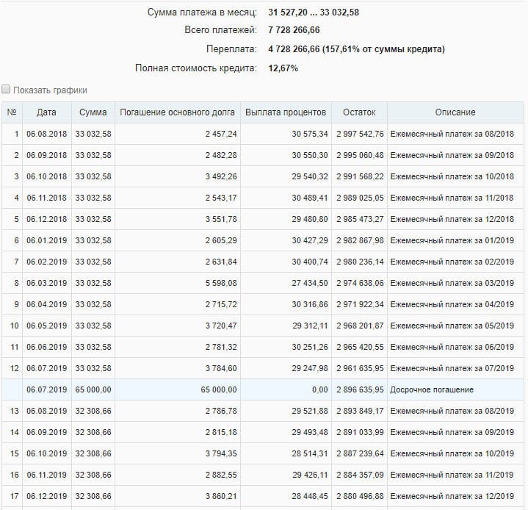Click interest payment value 27 434,50

[310, 283]
